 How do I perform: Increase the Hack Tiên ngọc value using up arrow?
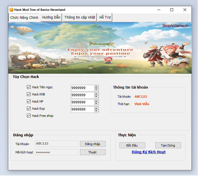click(96, 87)
